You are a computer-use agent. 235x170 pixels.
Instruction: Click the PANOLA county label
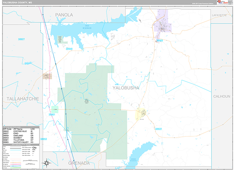click(64, 15)
